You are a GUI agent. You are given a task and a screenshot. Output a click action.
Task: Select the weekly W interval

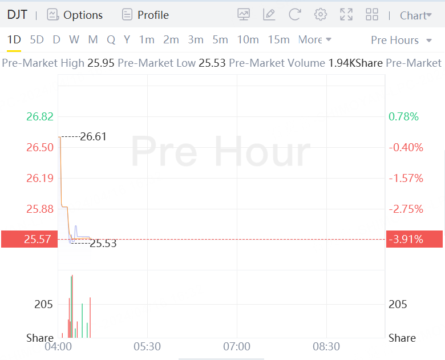pos(74,39)
